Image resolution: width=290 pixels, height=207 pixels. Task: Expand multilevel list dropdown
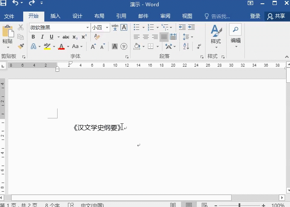click(171, 28)
